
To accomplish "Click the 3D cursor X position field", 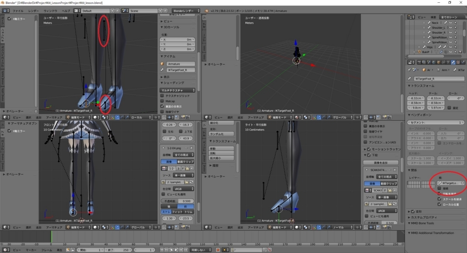I will pos(177,40).
